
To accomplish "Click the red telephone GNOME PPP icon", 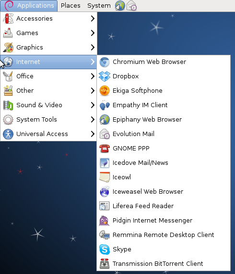I will point(105,149).
